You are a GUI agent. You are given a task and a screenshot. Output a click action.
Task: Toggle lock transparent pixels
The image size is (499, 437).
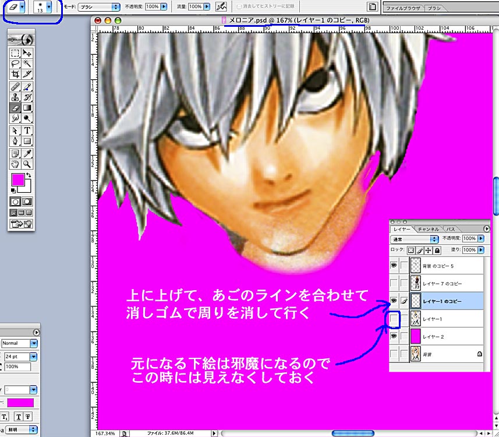(x=411, y=251)
